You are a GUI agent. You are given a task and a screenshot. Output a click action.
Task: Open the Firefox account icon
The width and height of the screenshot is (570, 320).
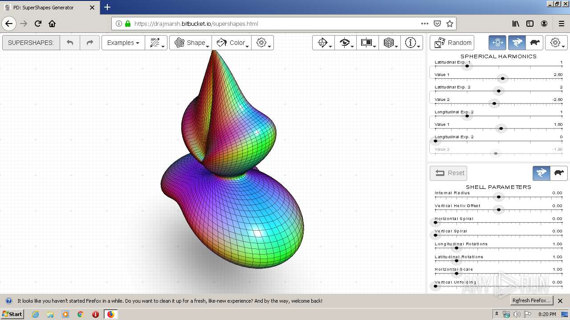point(544,24)
